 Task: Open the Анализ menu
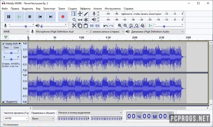(98, 9)
